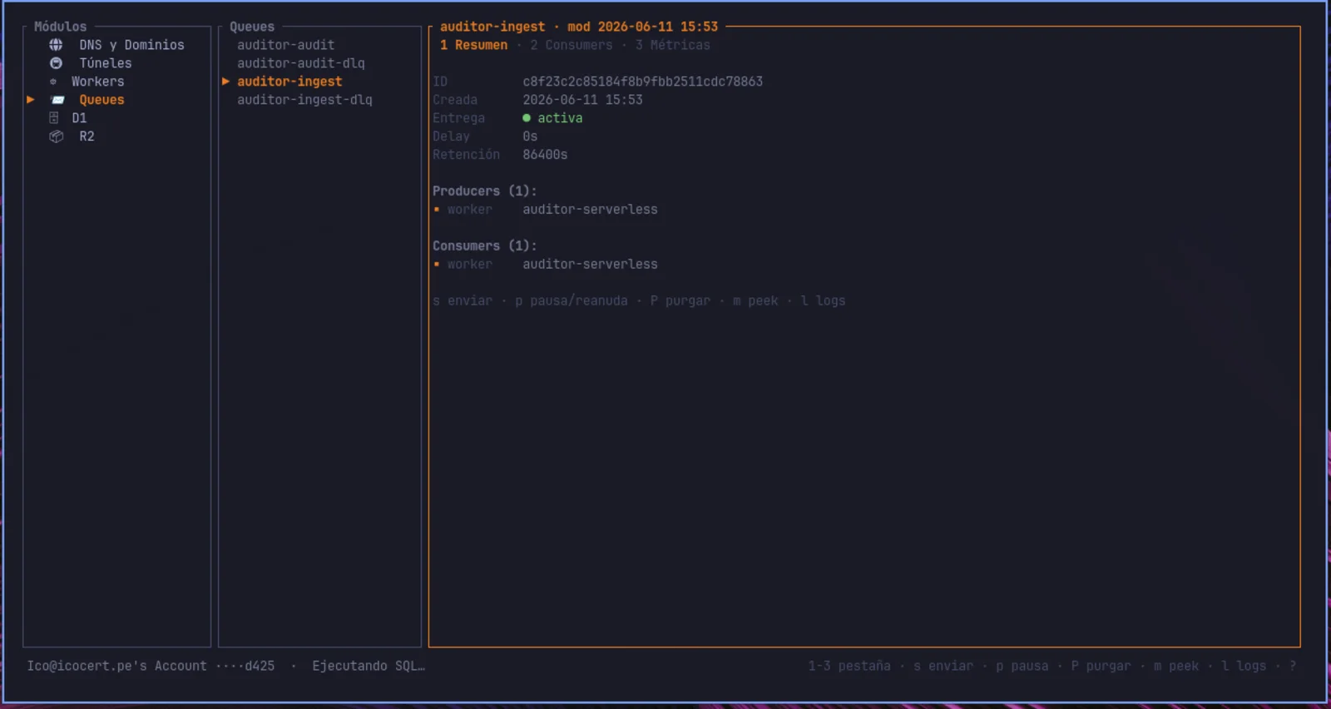The image size is (1331, 709).
Task: Switch to the Resumen tab
Action: (x=473, y=45)
